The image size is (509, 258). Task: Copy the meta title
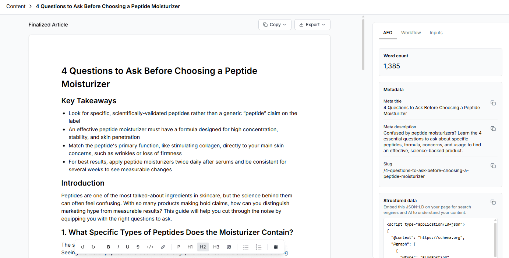click(x=493, y=103)
